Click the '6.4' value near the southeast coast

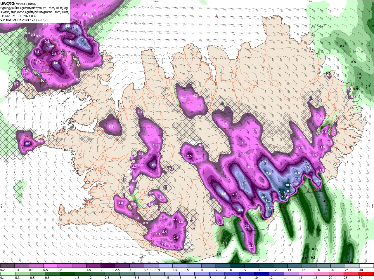coord(318,181)
